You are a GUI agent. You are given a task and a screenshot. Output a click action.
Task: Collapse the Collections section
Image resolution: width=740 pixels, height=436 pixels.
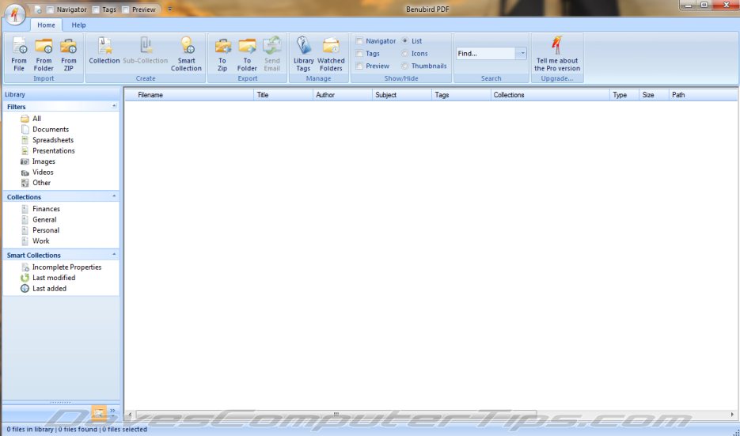point(114,196)
